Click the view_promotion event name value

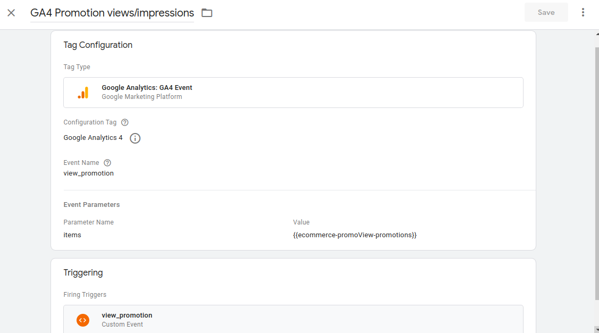88,173
